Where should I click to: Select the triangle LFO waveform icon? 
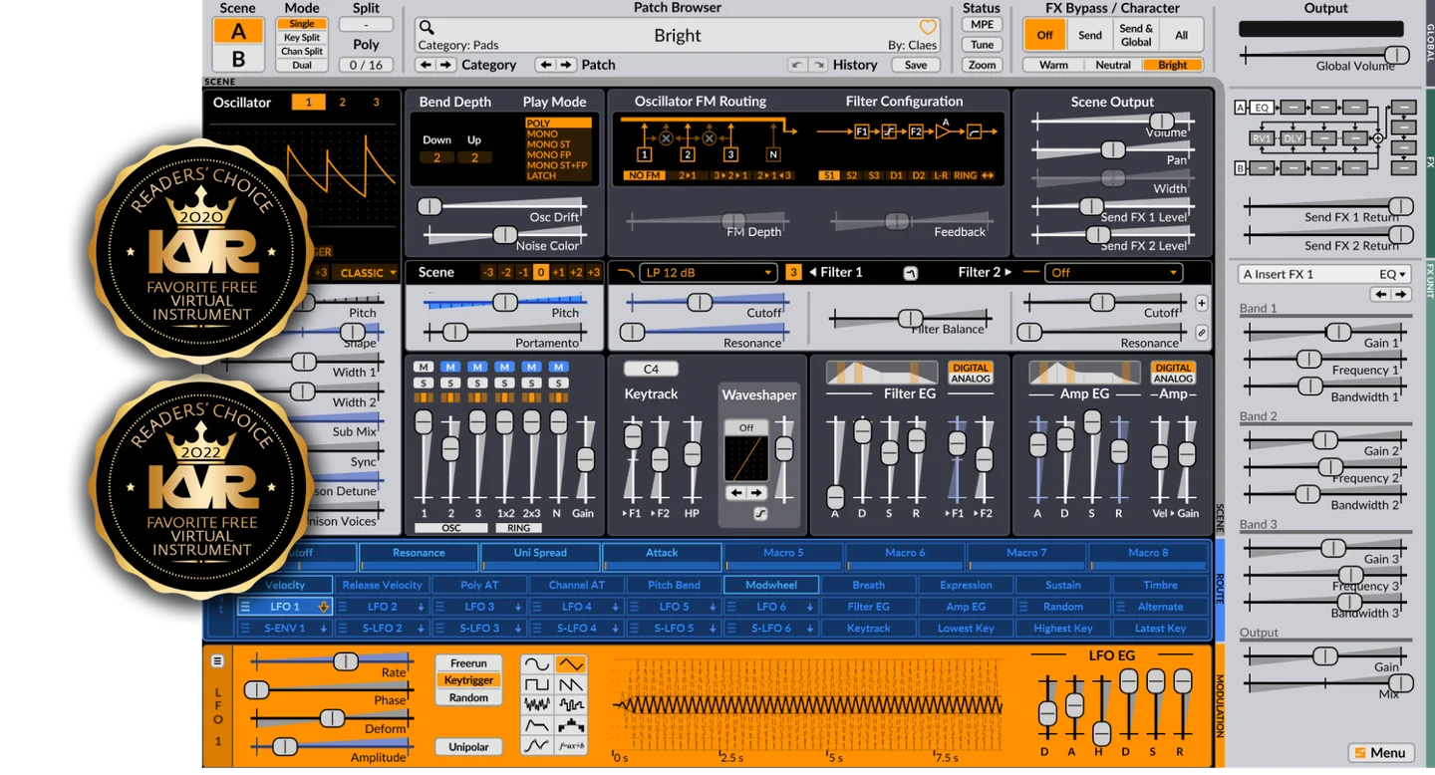click(x=571, y=664)
